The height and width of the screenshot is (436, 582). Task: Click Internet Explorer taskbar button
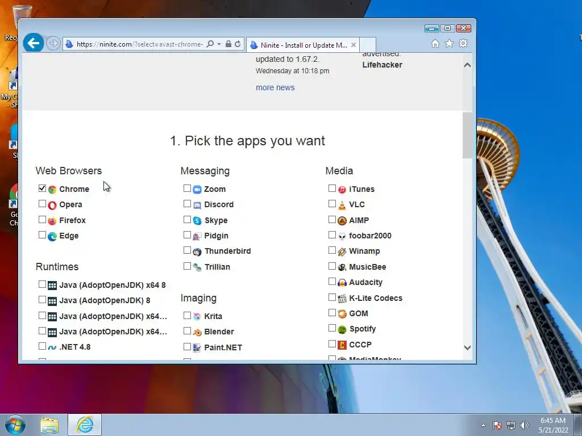[85, 425]
